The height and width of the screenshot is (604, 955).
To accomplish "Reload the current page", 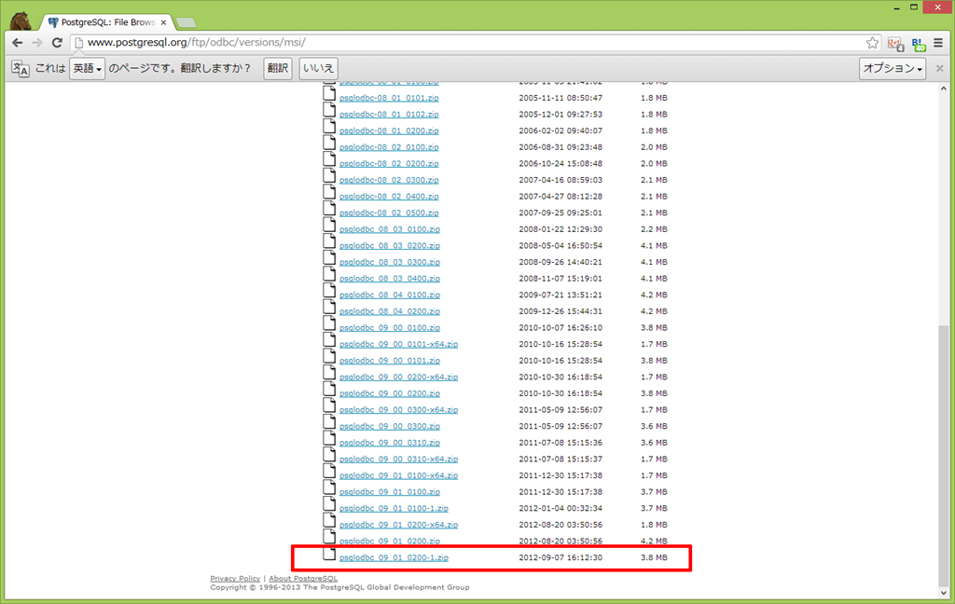I will click(x=57, y=43).
